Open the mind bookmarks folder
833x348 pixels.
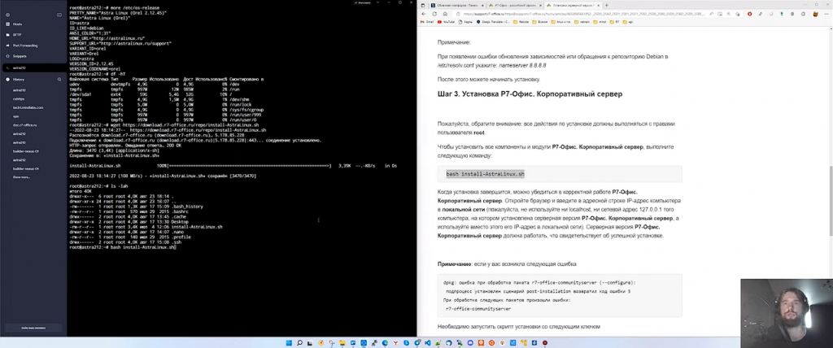click(600, 22)
